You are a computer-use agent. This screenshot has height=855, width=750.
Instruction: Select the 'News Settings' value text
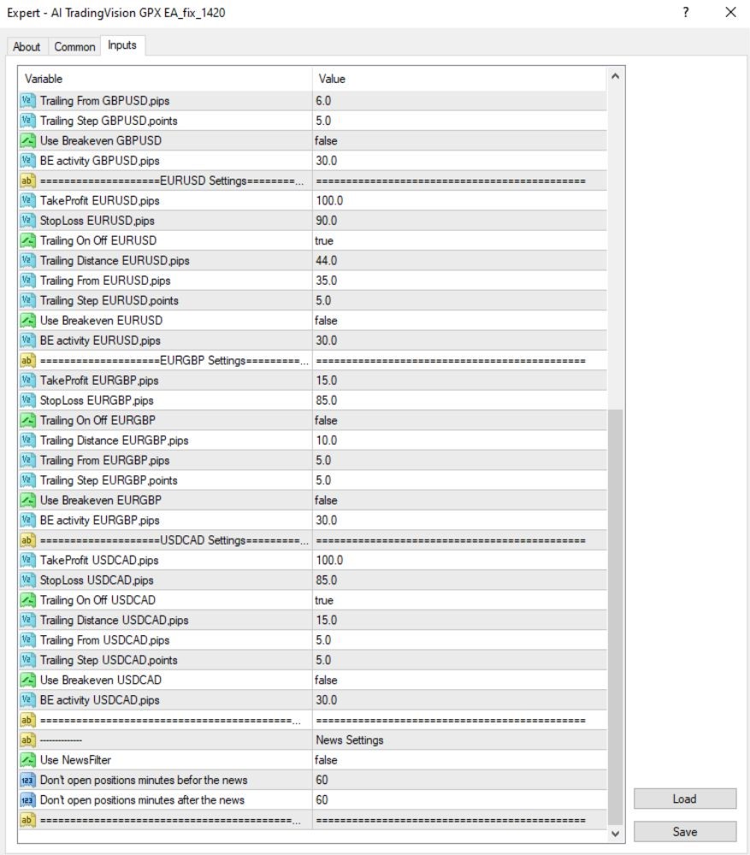tap(350, 740)
